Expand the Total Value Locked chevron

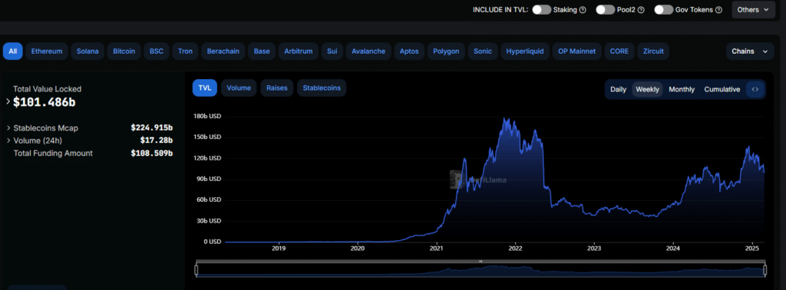click(x=8, y=102)
